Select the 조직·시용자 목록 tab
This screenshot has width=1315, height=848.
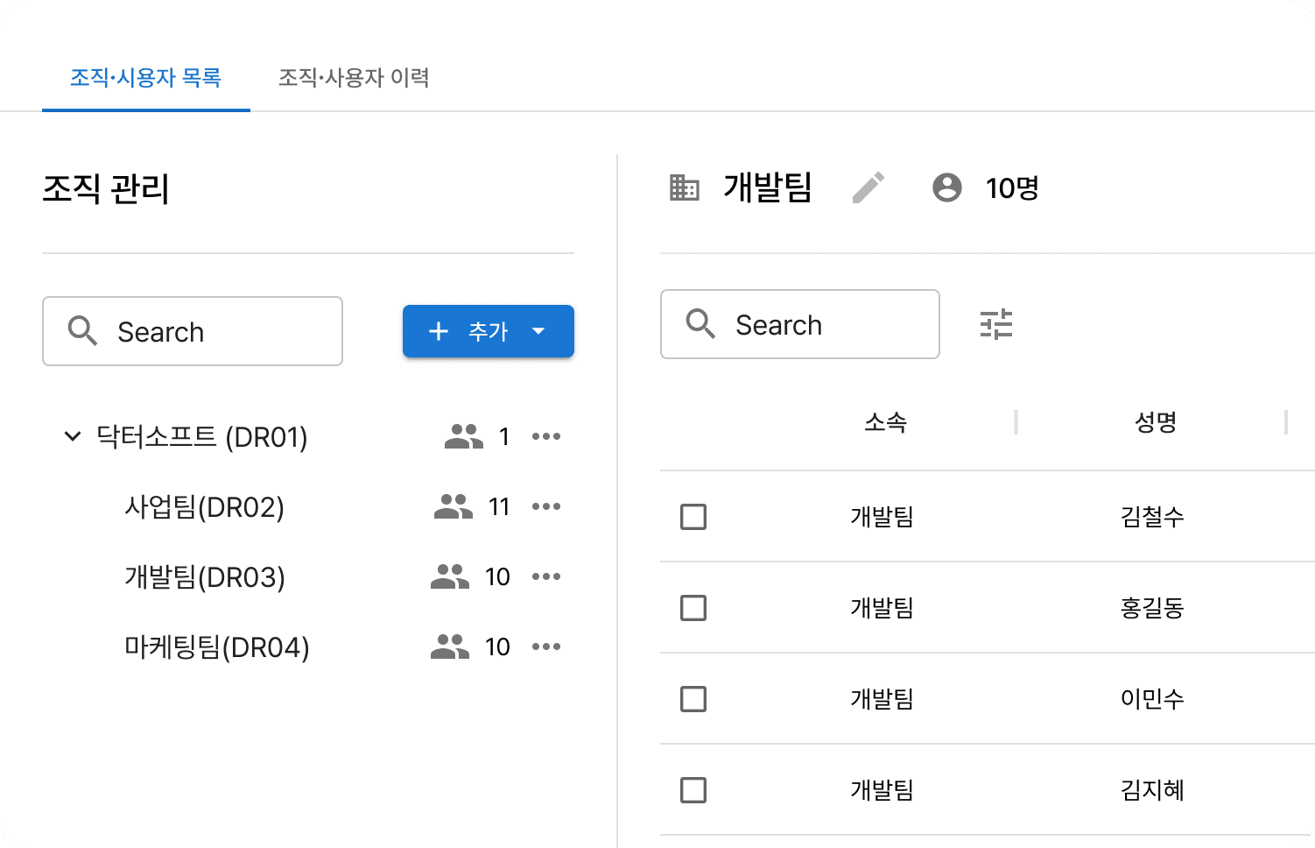[145, 78]
